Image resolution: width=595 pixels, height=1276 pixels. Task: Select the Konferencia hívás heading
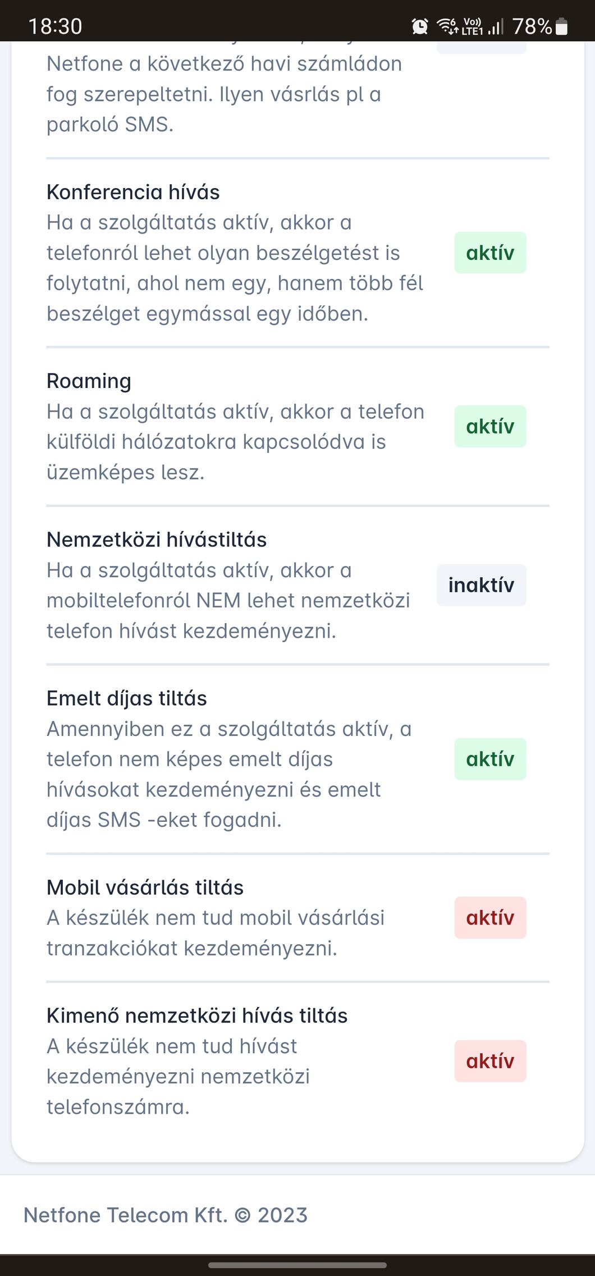(x=133, y=192)
